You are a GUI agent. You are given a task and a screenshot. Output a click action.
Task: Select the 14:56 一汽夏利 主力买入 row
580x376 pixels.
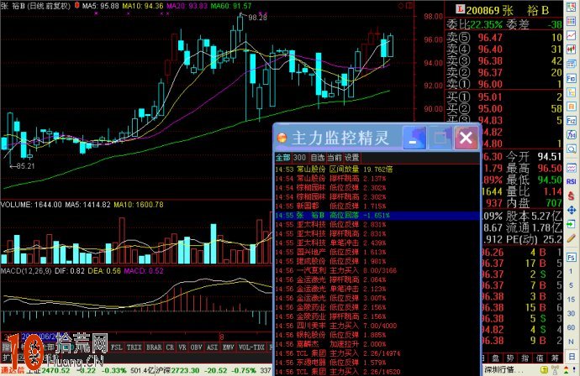pos(377,270)
